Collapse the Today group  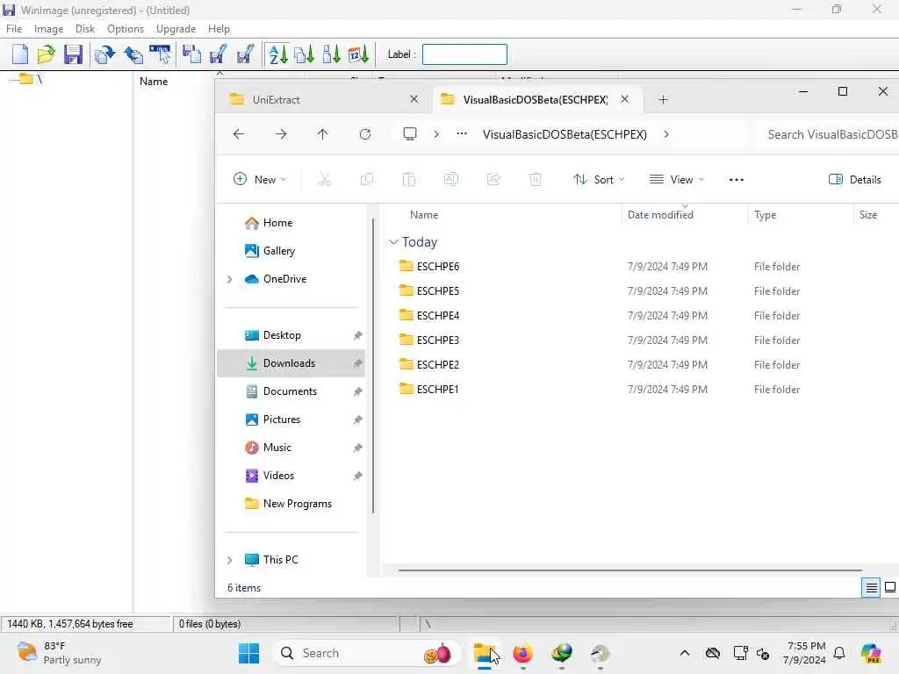tap(393, 242)
